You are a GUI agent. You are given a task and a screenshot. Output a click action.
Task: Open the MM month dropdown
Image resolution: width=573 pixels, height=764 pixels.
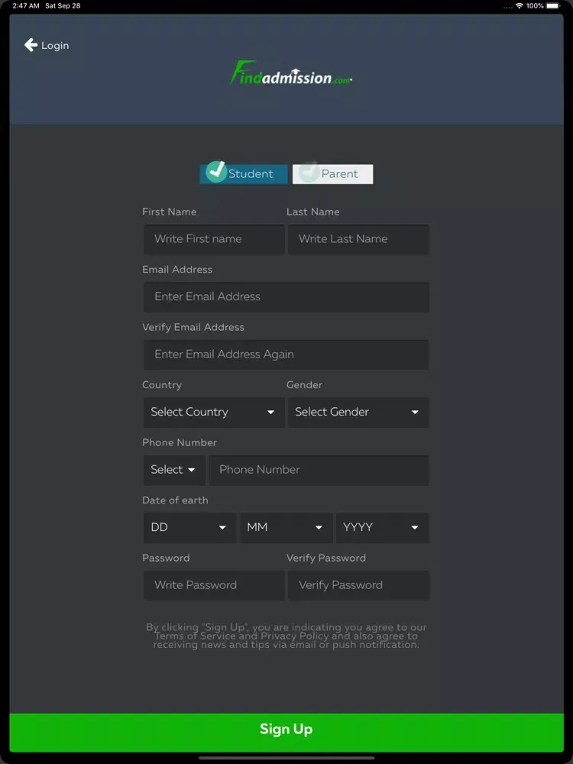point(286,527)
